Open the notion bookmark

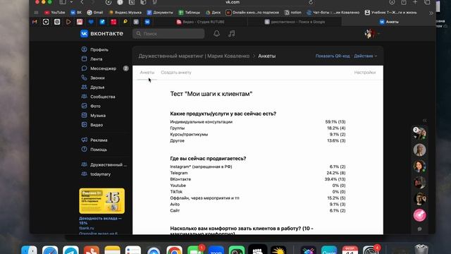pos(293,13)
